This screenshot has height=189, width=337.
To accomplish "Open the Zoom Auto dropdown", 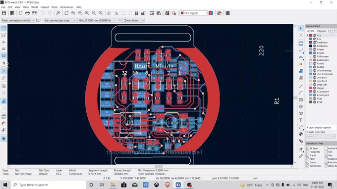I will point(134,20).
